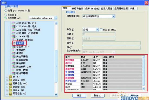Expand the 锌合金 (4) tree node
This screenshot has width=149, height=100.
pos(7,91)
